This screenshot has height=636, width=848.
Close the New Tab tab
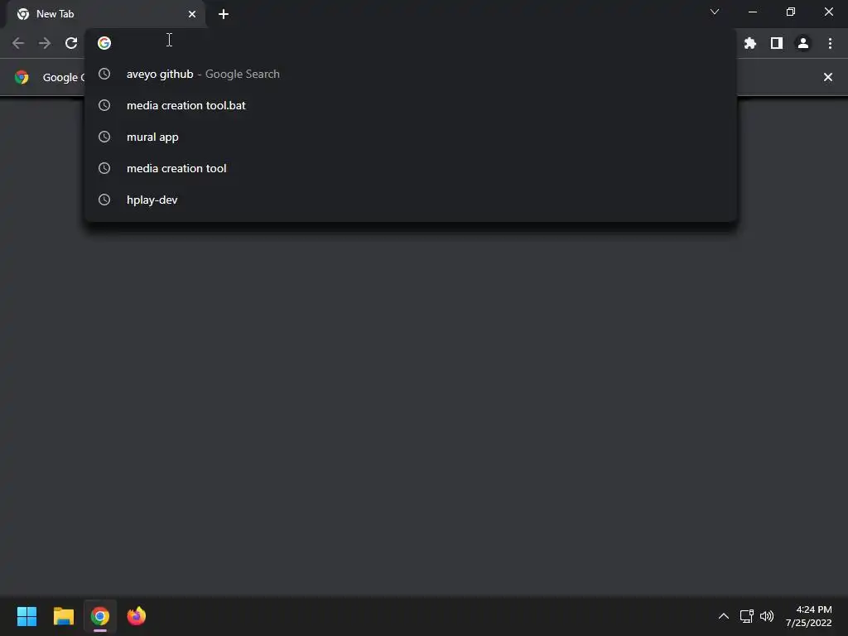(x=192, y=14)
